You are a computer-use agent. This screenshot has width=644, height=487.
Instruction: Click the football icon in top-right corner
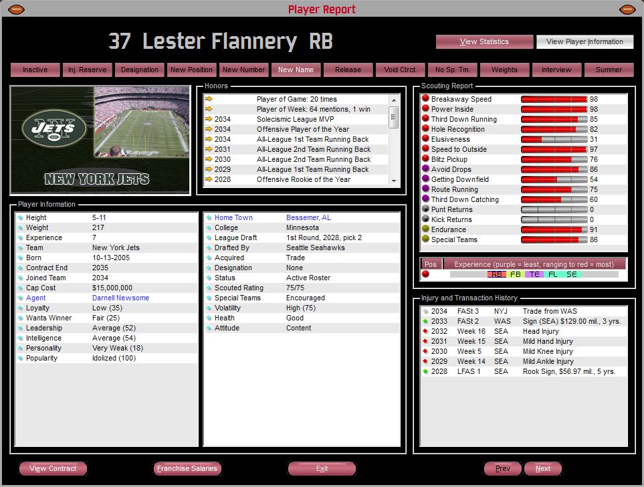[x=627, y=9]
